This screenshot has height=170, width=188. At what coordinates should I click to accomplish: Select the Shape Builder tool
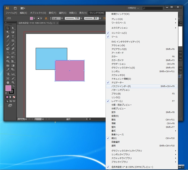click(x=8, y=61)
